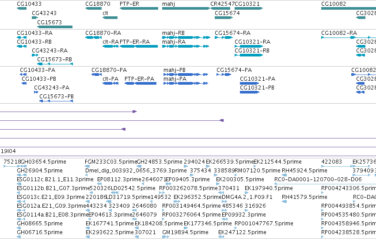Select the PTP-ER gene bar

point(139,8)
